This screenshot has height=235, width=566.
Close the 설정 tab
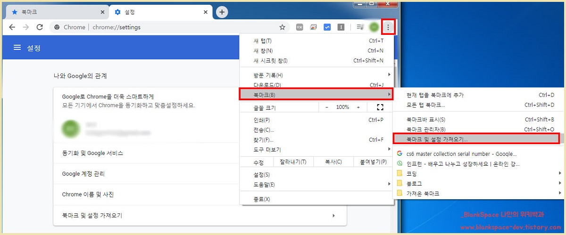click(206, 12)
